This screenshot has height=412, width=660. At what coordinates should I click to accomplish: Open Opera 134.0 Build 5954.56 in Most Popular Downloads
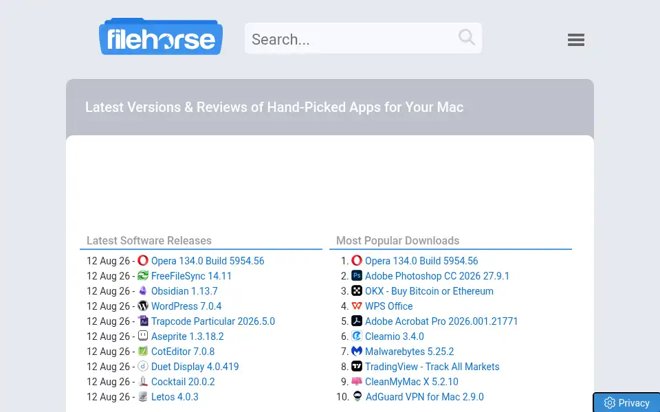(x=421, y=261)
